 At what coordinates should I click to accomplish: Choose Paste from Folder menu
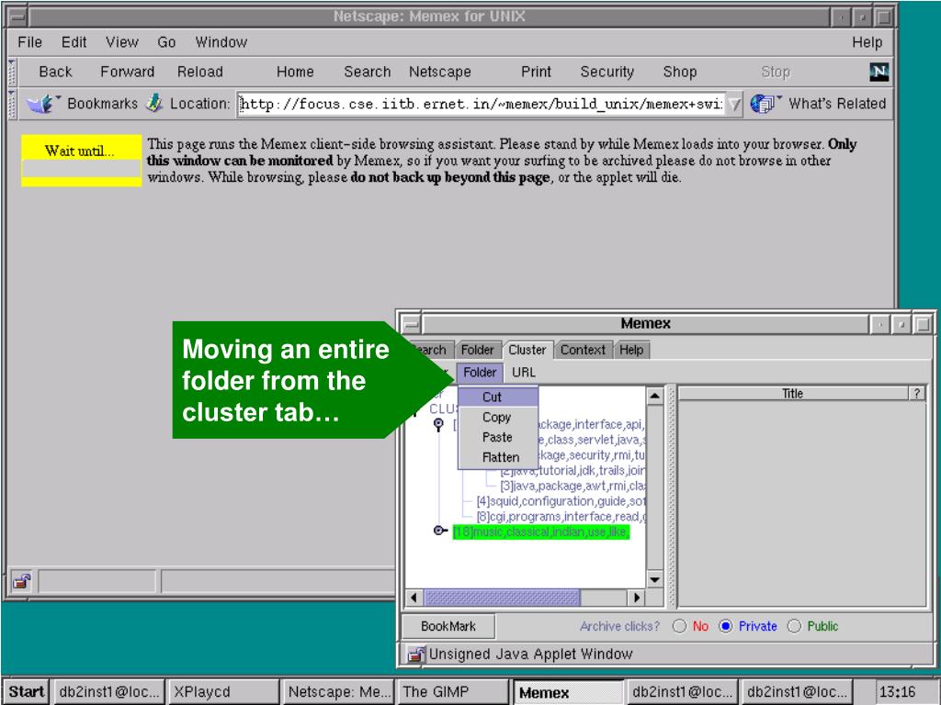498,437
